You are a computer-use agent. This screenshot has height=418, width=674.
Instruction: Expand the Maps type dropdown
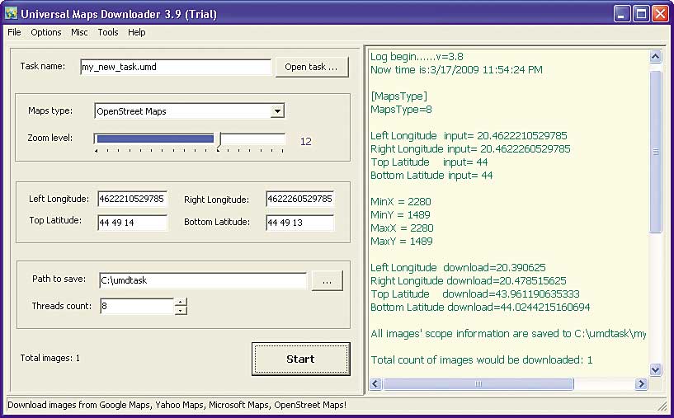[277, 111]
